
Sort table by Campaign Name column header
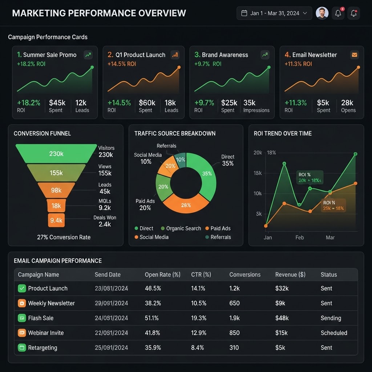39,275
